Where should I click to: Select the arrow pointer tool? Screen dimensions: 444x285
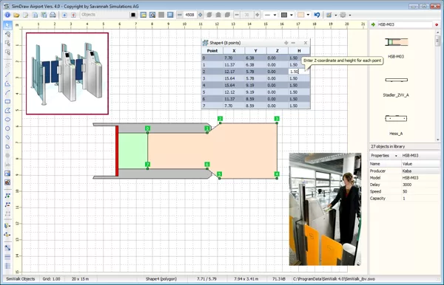pyautogui.click(x=7, y=25)
